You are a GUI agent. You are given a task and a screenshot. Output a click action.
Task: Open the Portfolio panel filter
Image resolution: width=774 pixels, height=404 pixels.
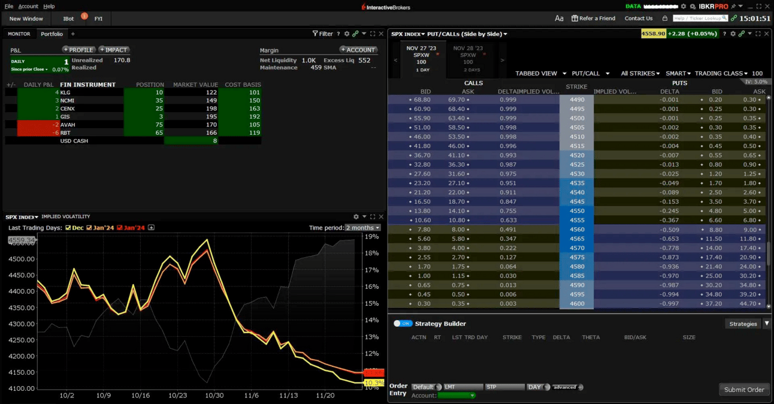(322, 34)
